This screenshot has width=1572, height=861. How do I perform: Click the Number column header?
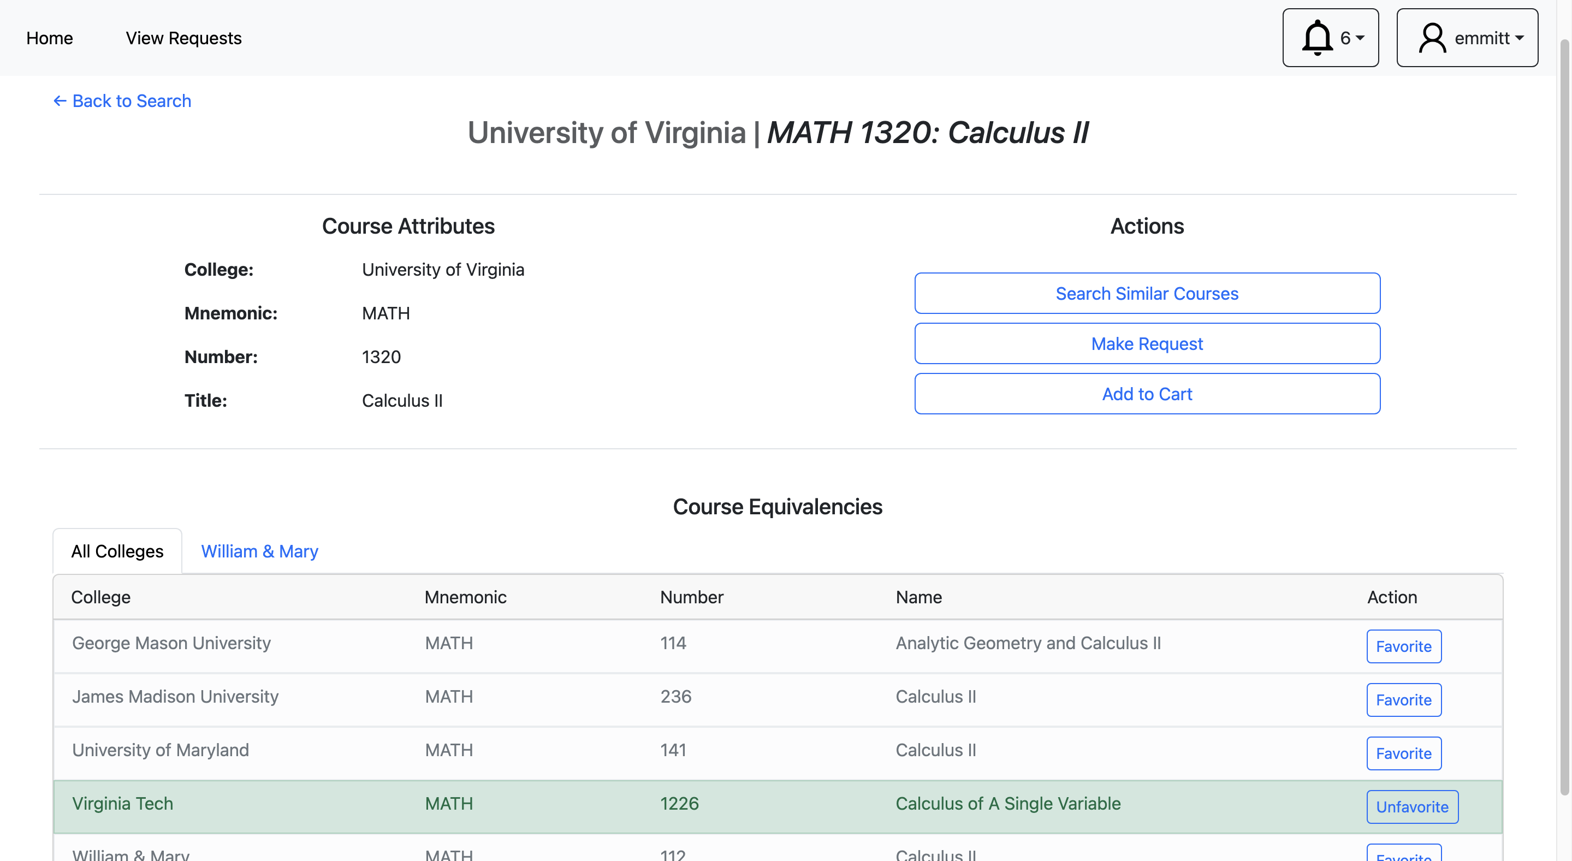[691, 597]
